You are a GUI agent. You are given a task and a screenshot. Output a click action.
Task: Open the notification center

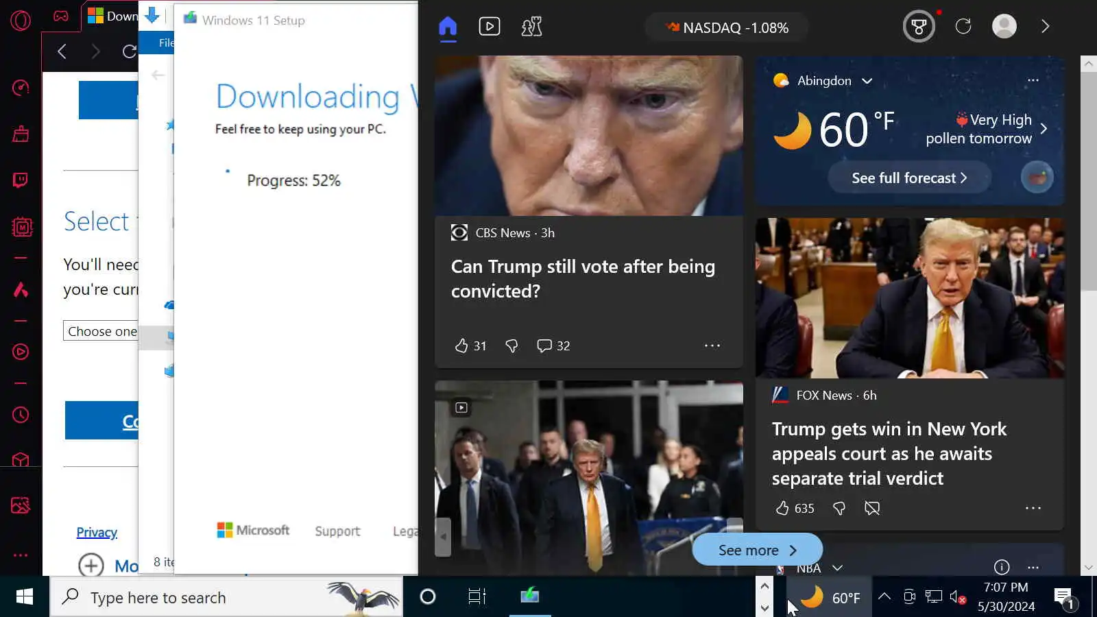coord(1065,598)
